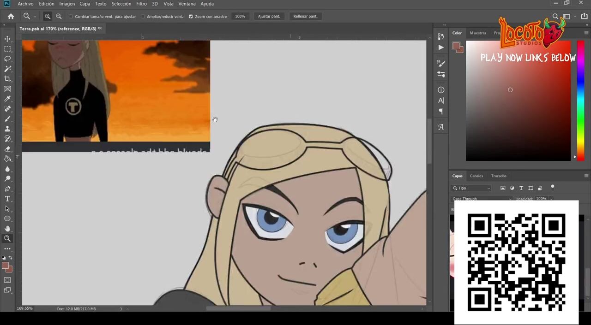Select the Blur tool
Screen dimensions: 591x325
point(7,169)
